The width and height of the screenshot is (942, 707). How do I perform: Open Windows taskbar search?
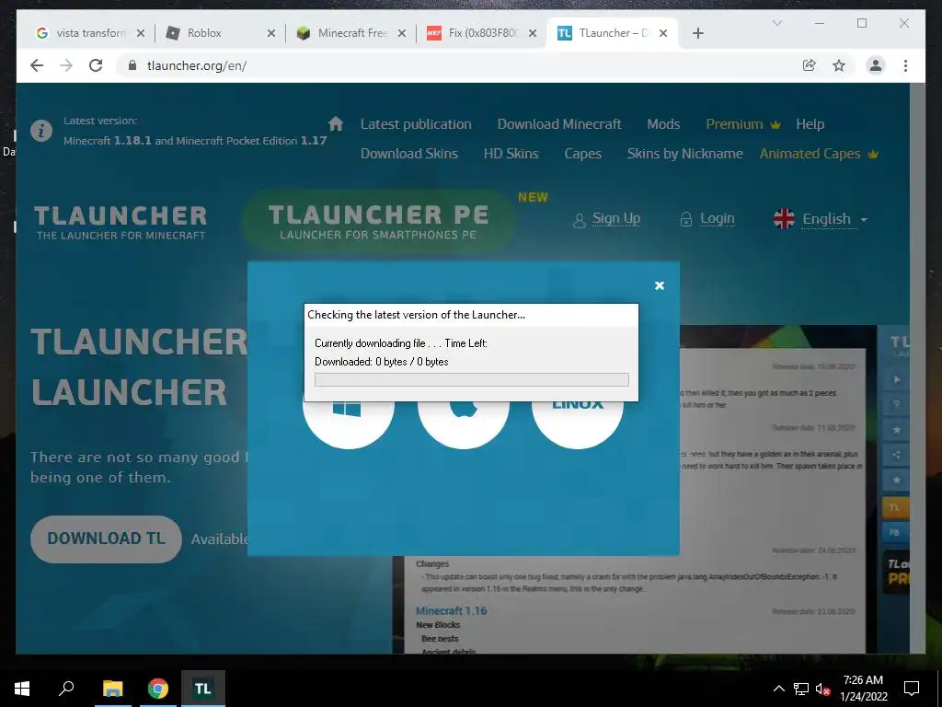tap(66, 689)
